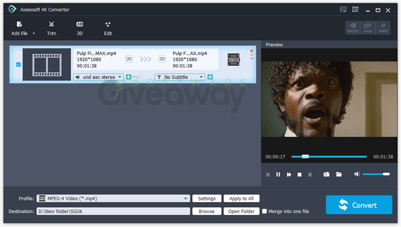Remove the video with the orange X
Screen dimensions: 401x227
coord(252,51)
